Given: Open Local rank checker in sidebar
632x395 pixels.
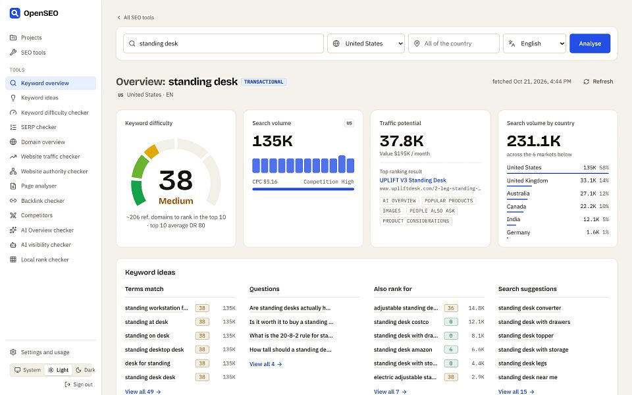Looking at the screenshot, I should 51,259.
